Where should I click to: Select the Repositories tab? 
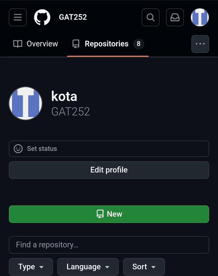(106, 44)
